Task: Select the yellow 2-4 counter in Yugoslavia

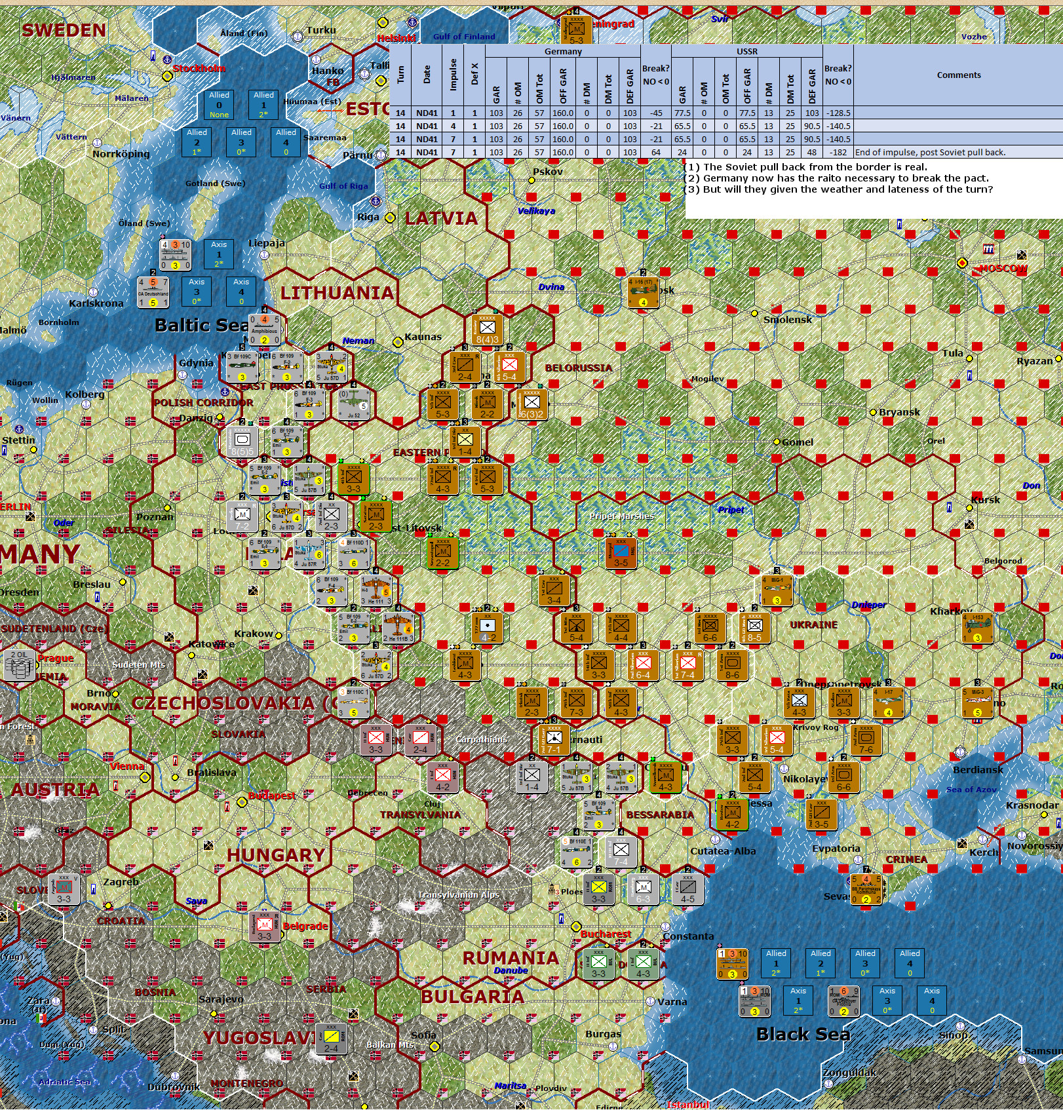Action: tap(332, 1039)
